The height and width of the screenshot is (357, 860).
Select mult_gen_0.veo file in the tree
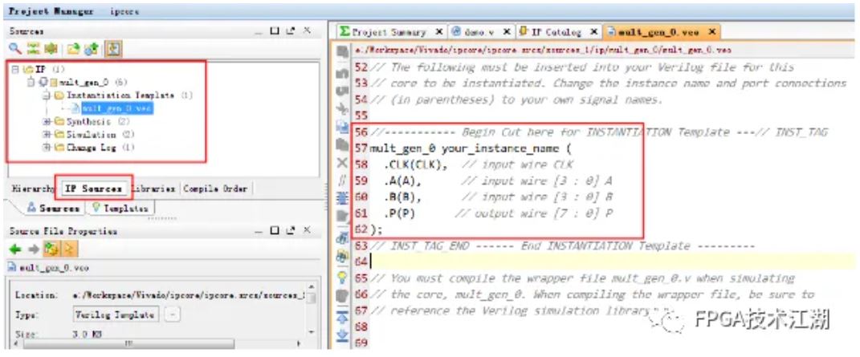(116, 108)
